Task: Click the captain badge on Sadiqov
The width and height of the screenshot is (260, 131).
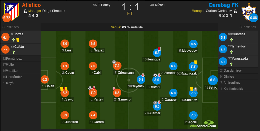Action: (x=196, y=89)
